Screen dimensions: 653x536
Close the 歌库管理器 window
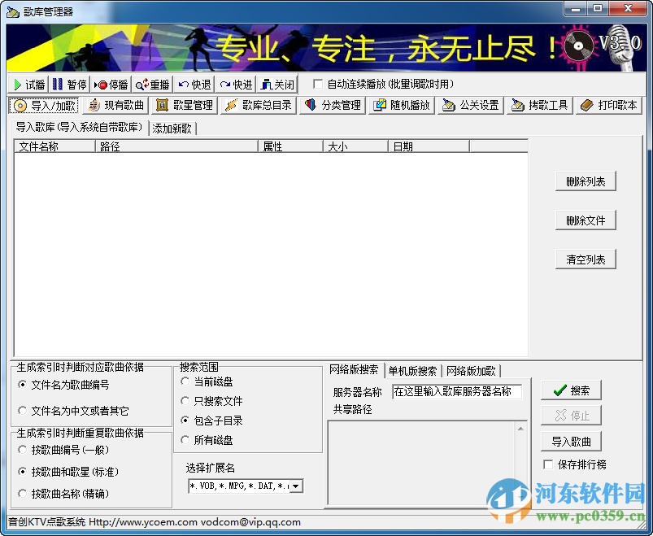[x=628, y=8]
